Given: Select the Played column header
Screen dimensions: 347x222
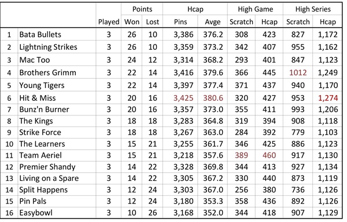Looking at the screenshot, I should (109, 22).
